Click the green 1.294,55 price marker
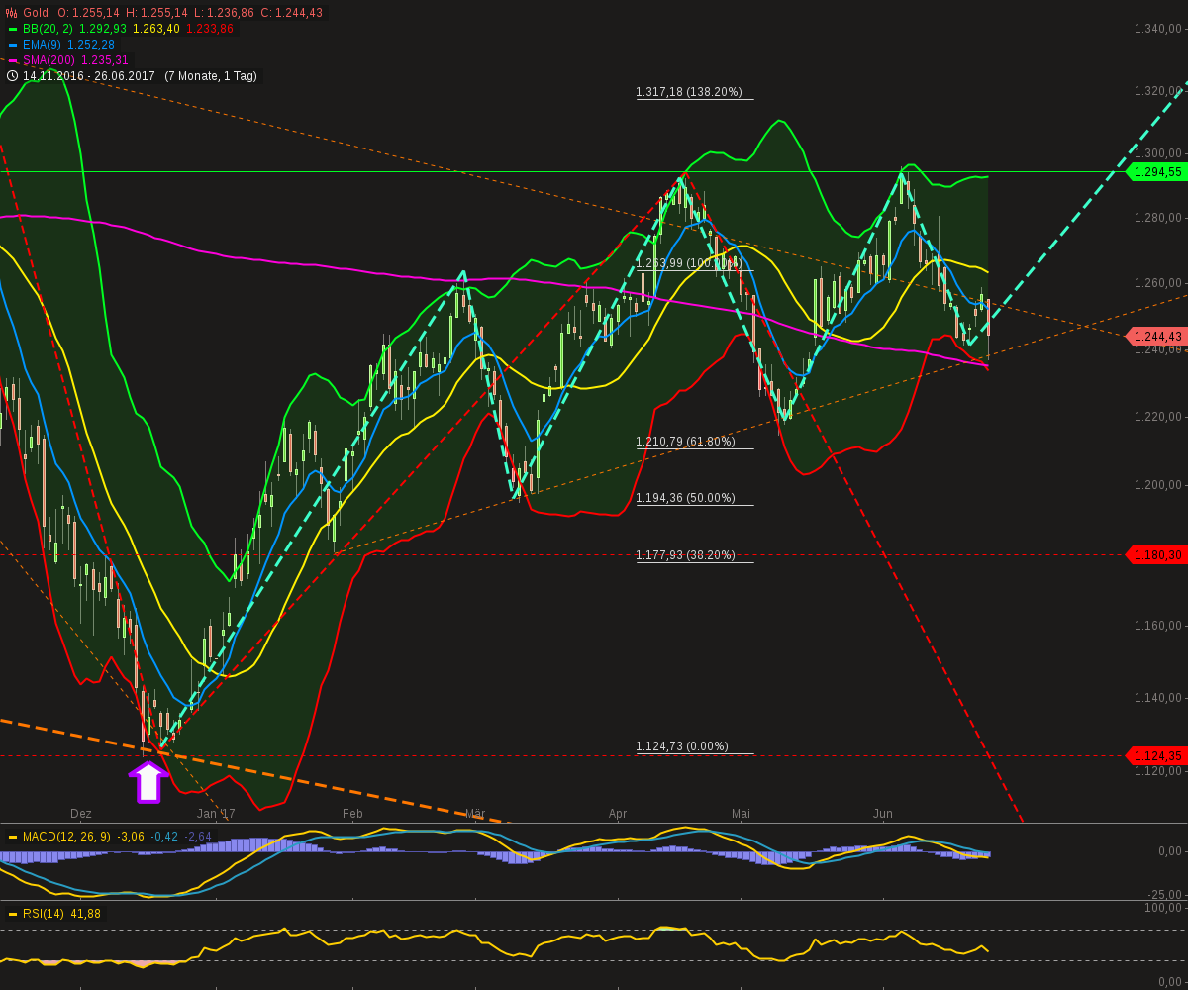The image size is (1188, 990). pyautogui.click(x=1156, y=172)
